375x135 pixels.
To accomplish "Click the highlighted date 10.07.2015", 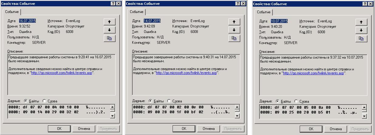I will tap(279, 21).
